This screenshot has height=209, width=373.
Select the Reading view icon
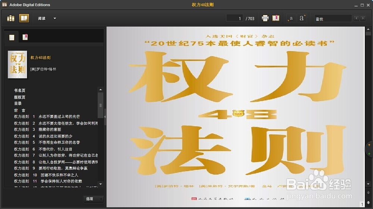[24, 18]
